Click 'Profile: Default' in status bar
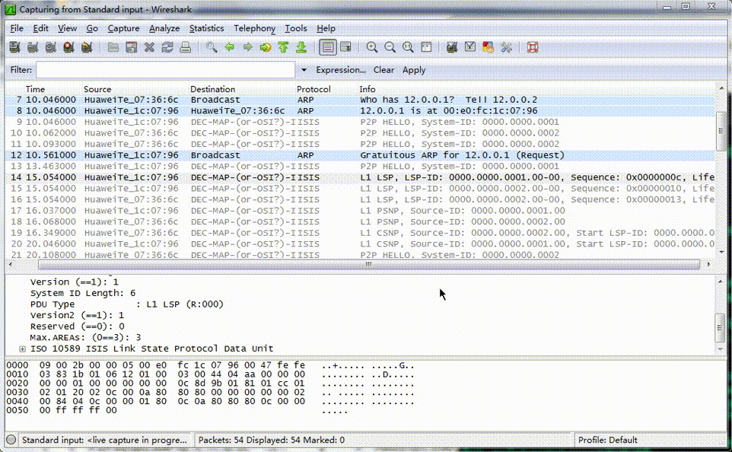Image resolution: width=732 pixels, height=452 pixels. pos(607,440)
